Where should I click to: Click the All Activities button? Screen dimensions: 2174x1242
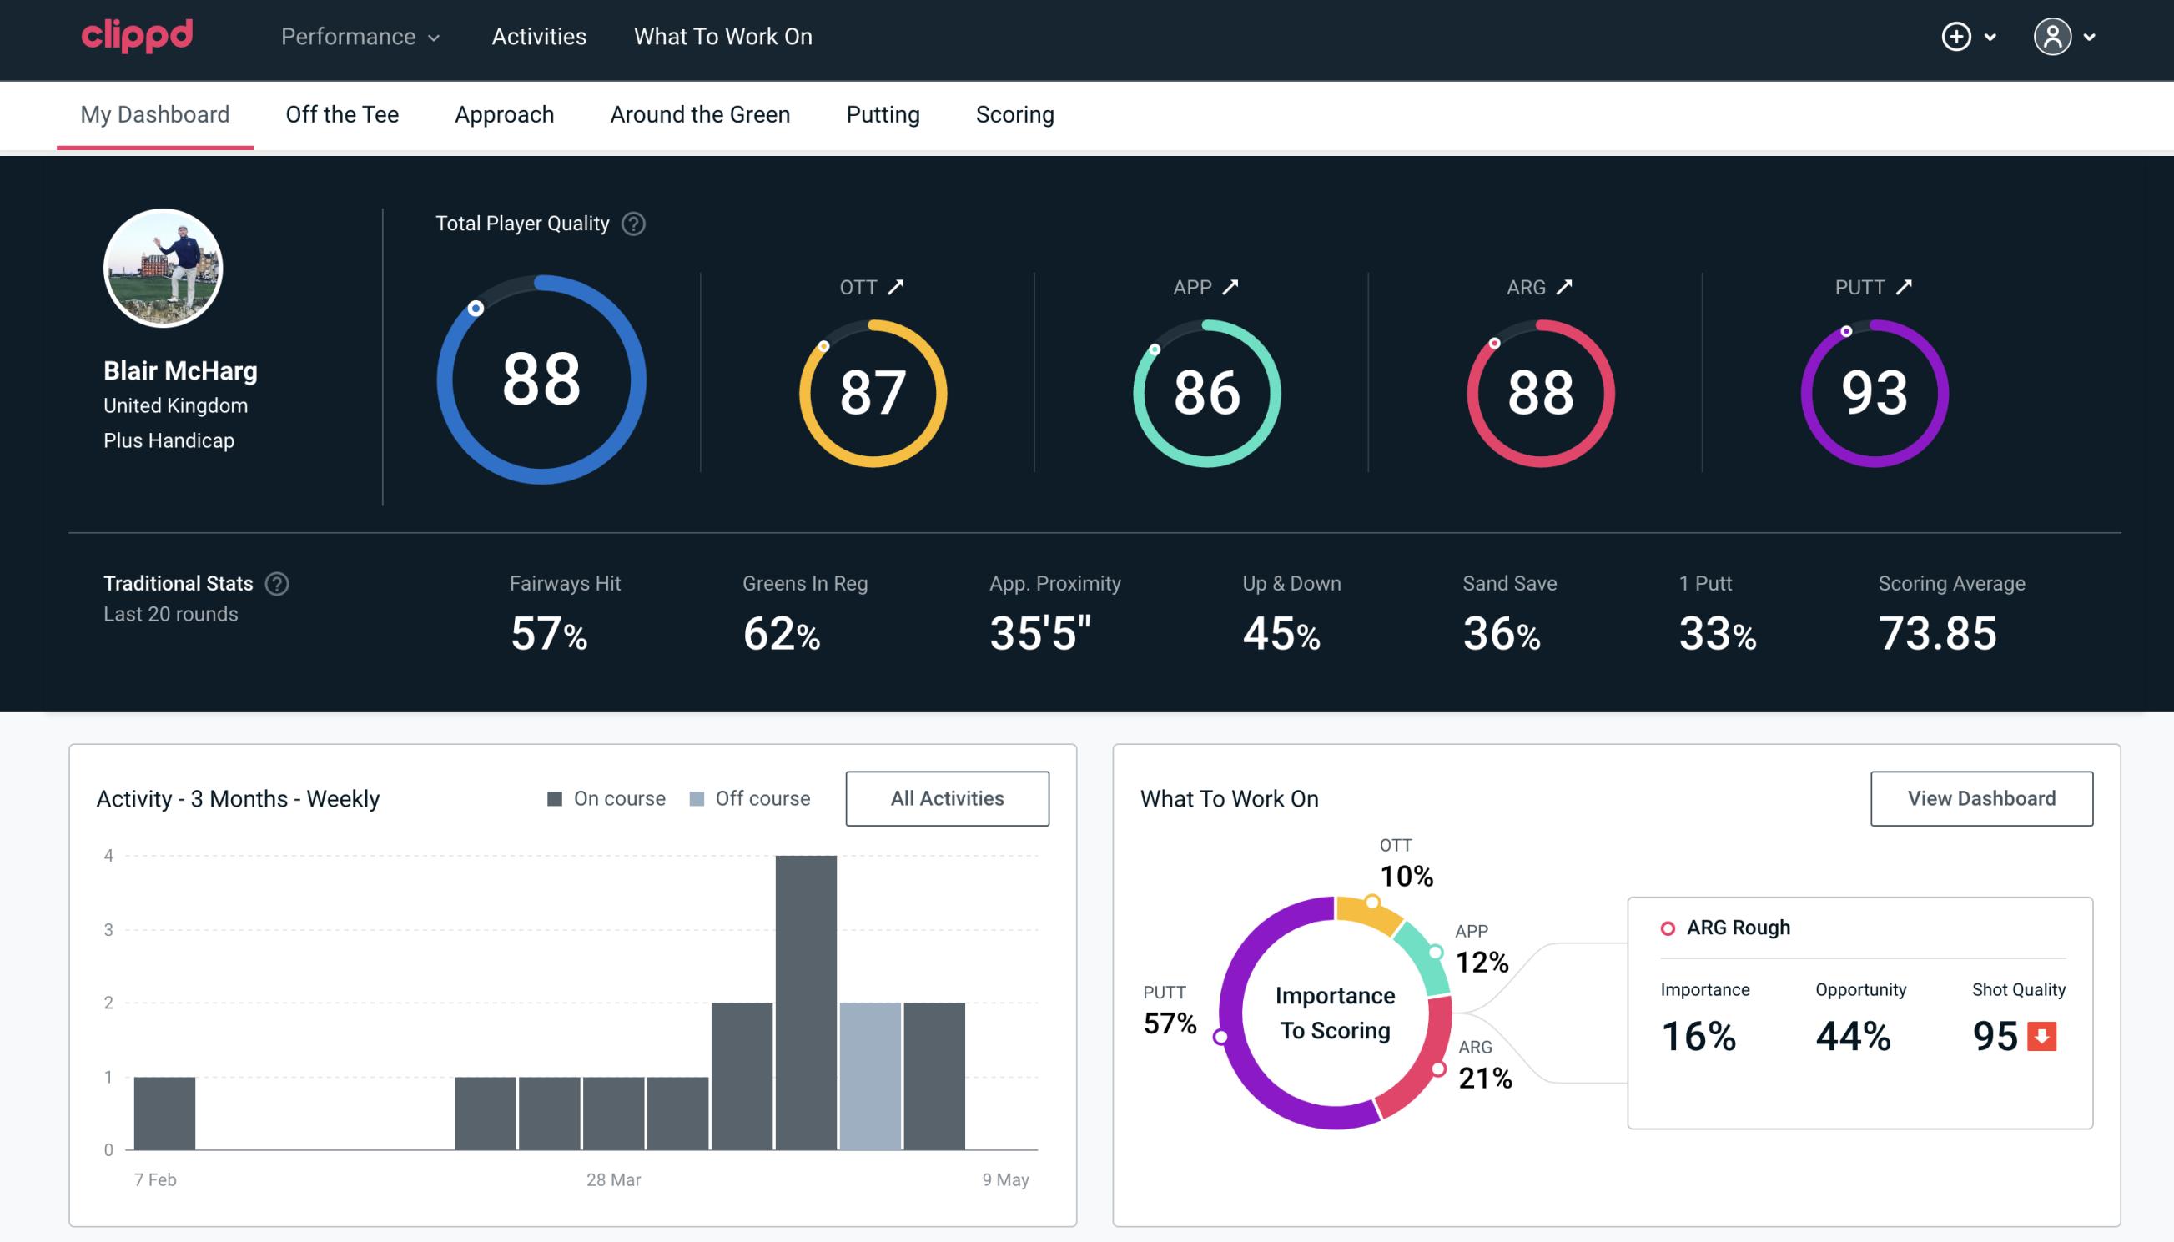click(947, 798)
